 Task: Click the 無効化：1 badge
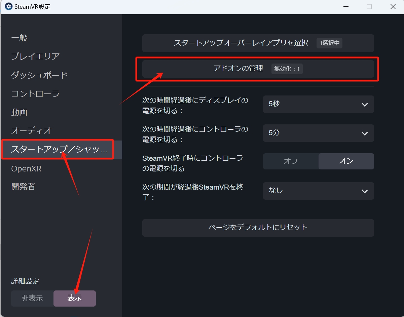pos(287,69)
